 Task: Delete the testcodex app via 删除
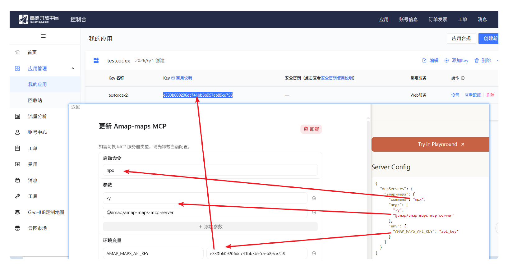(x=483, y=61)
